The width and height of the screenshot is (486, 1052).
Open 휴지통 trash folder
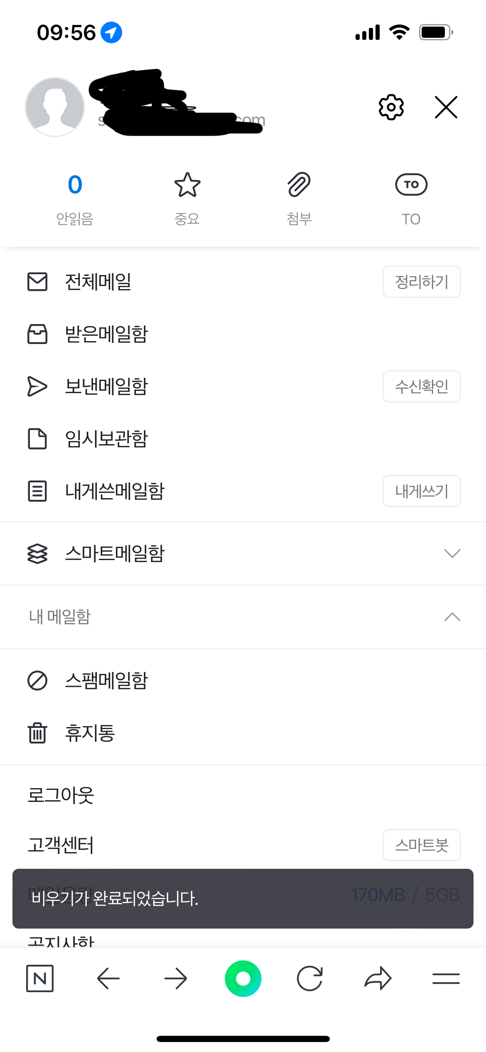(x=90, y=733)
